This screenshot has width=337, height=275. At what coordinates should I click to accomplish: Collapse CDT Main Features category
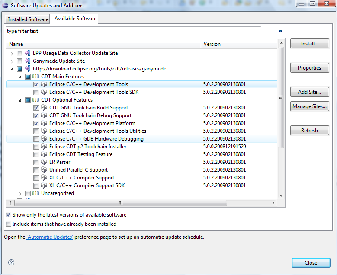tap(20, 77)
